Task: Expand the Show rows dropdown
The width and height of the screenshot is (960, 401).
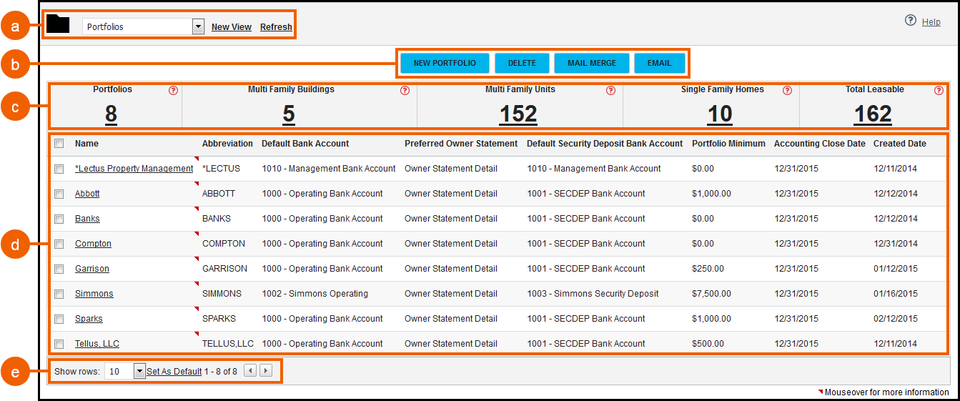Action: click(139, 371)
